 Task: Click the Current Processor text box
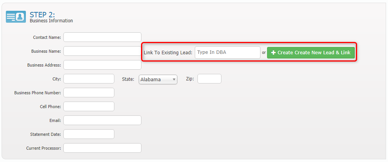102,148
